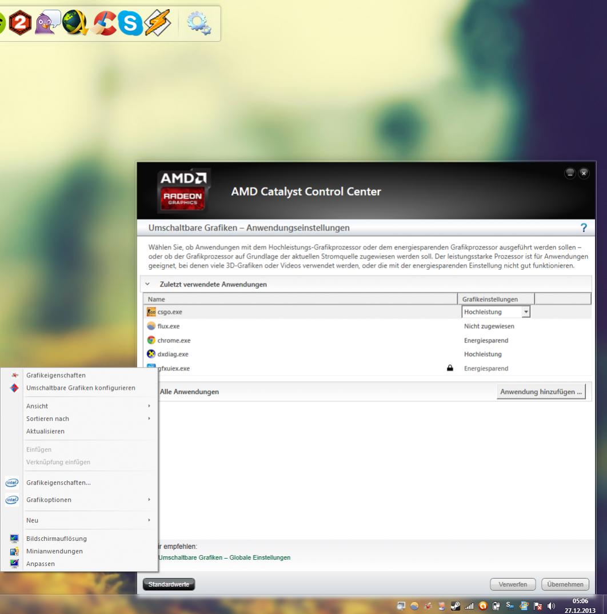Click the blue help question mark icon
607x614 pixels.
(584, 228)
